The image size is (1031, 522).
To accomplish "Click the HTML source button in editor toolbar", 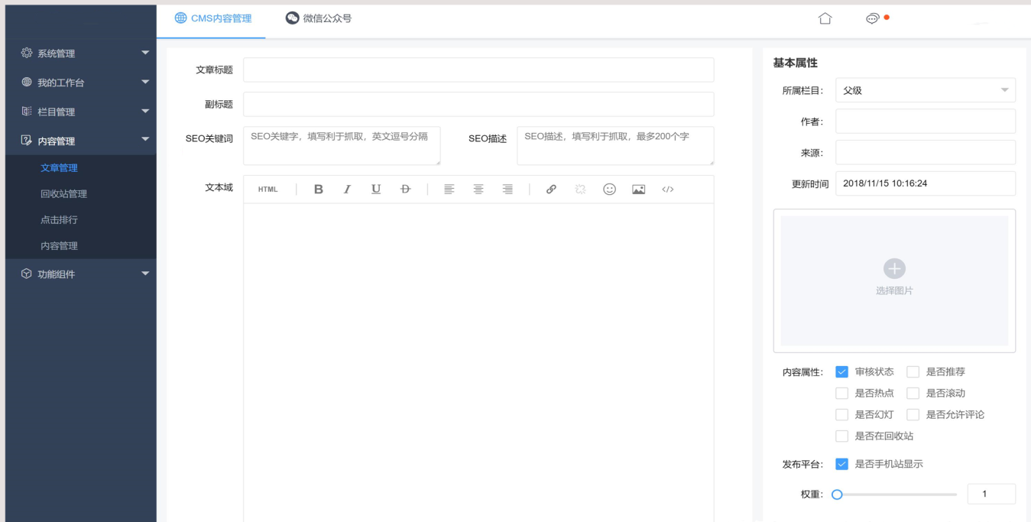I will pyautogui.click(x=267, y=190).
